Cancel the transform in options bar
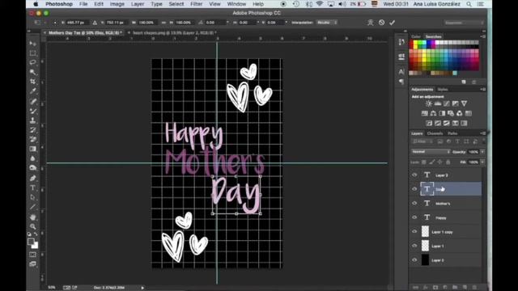The width and height of the screenshot is (518, 291). coord(381,23)
